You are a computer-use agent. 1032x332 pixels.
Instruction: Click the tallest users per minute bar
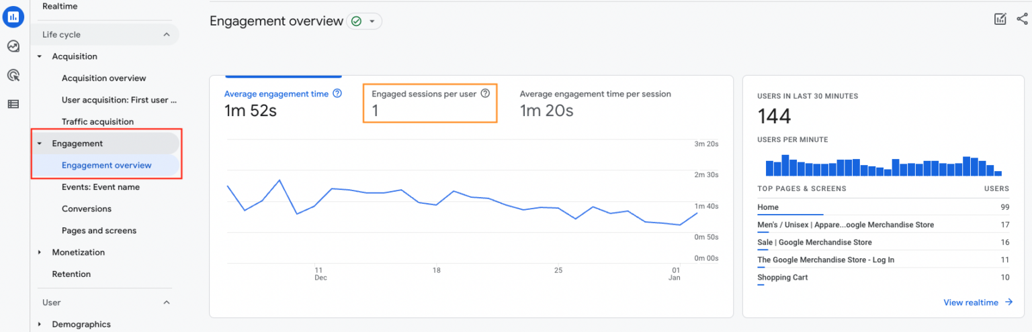(x=786, y=166)
